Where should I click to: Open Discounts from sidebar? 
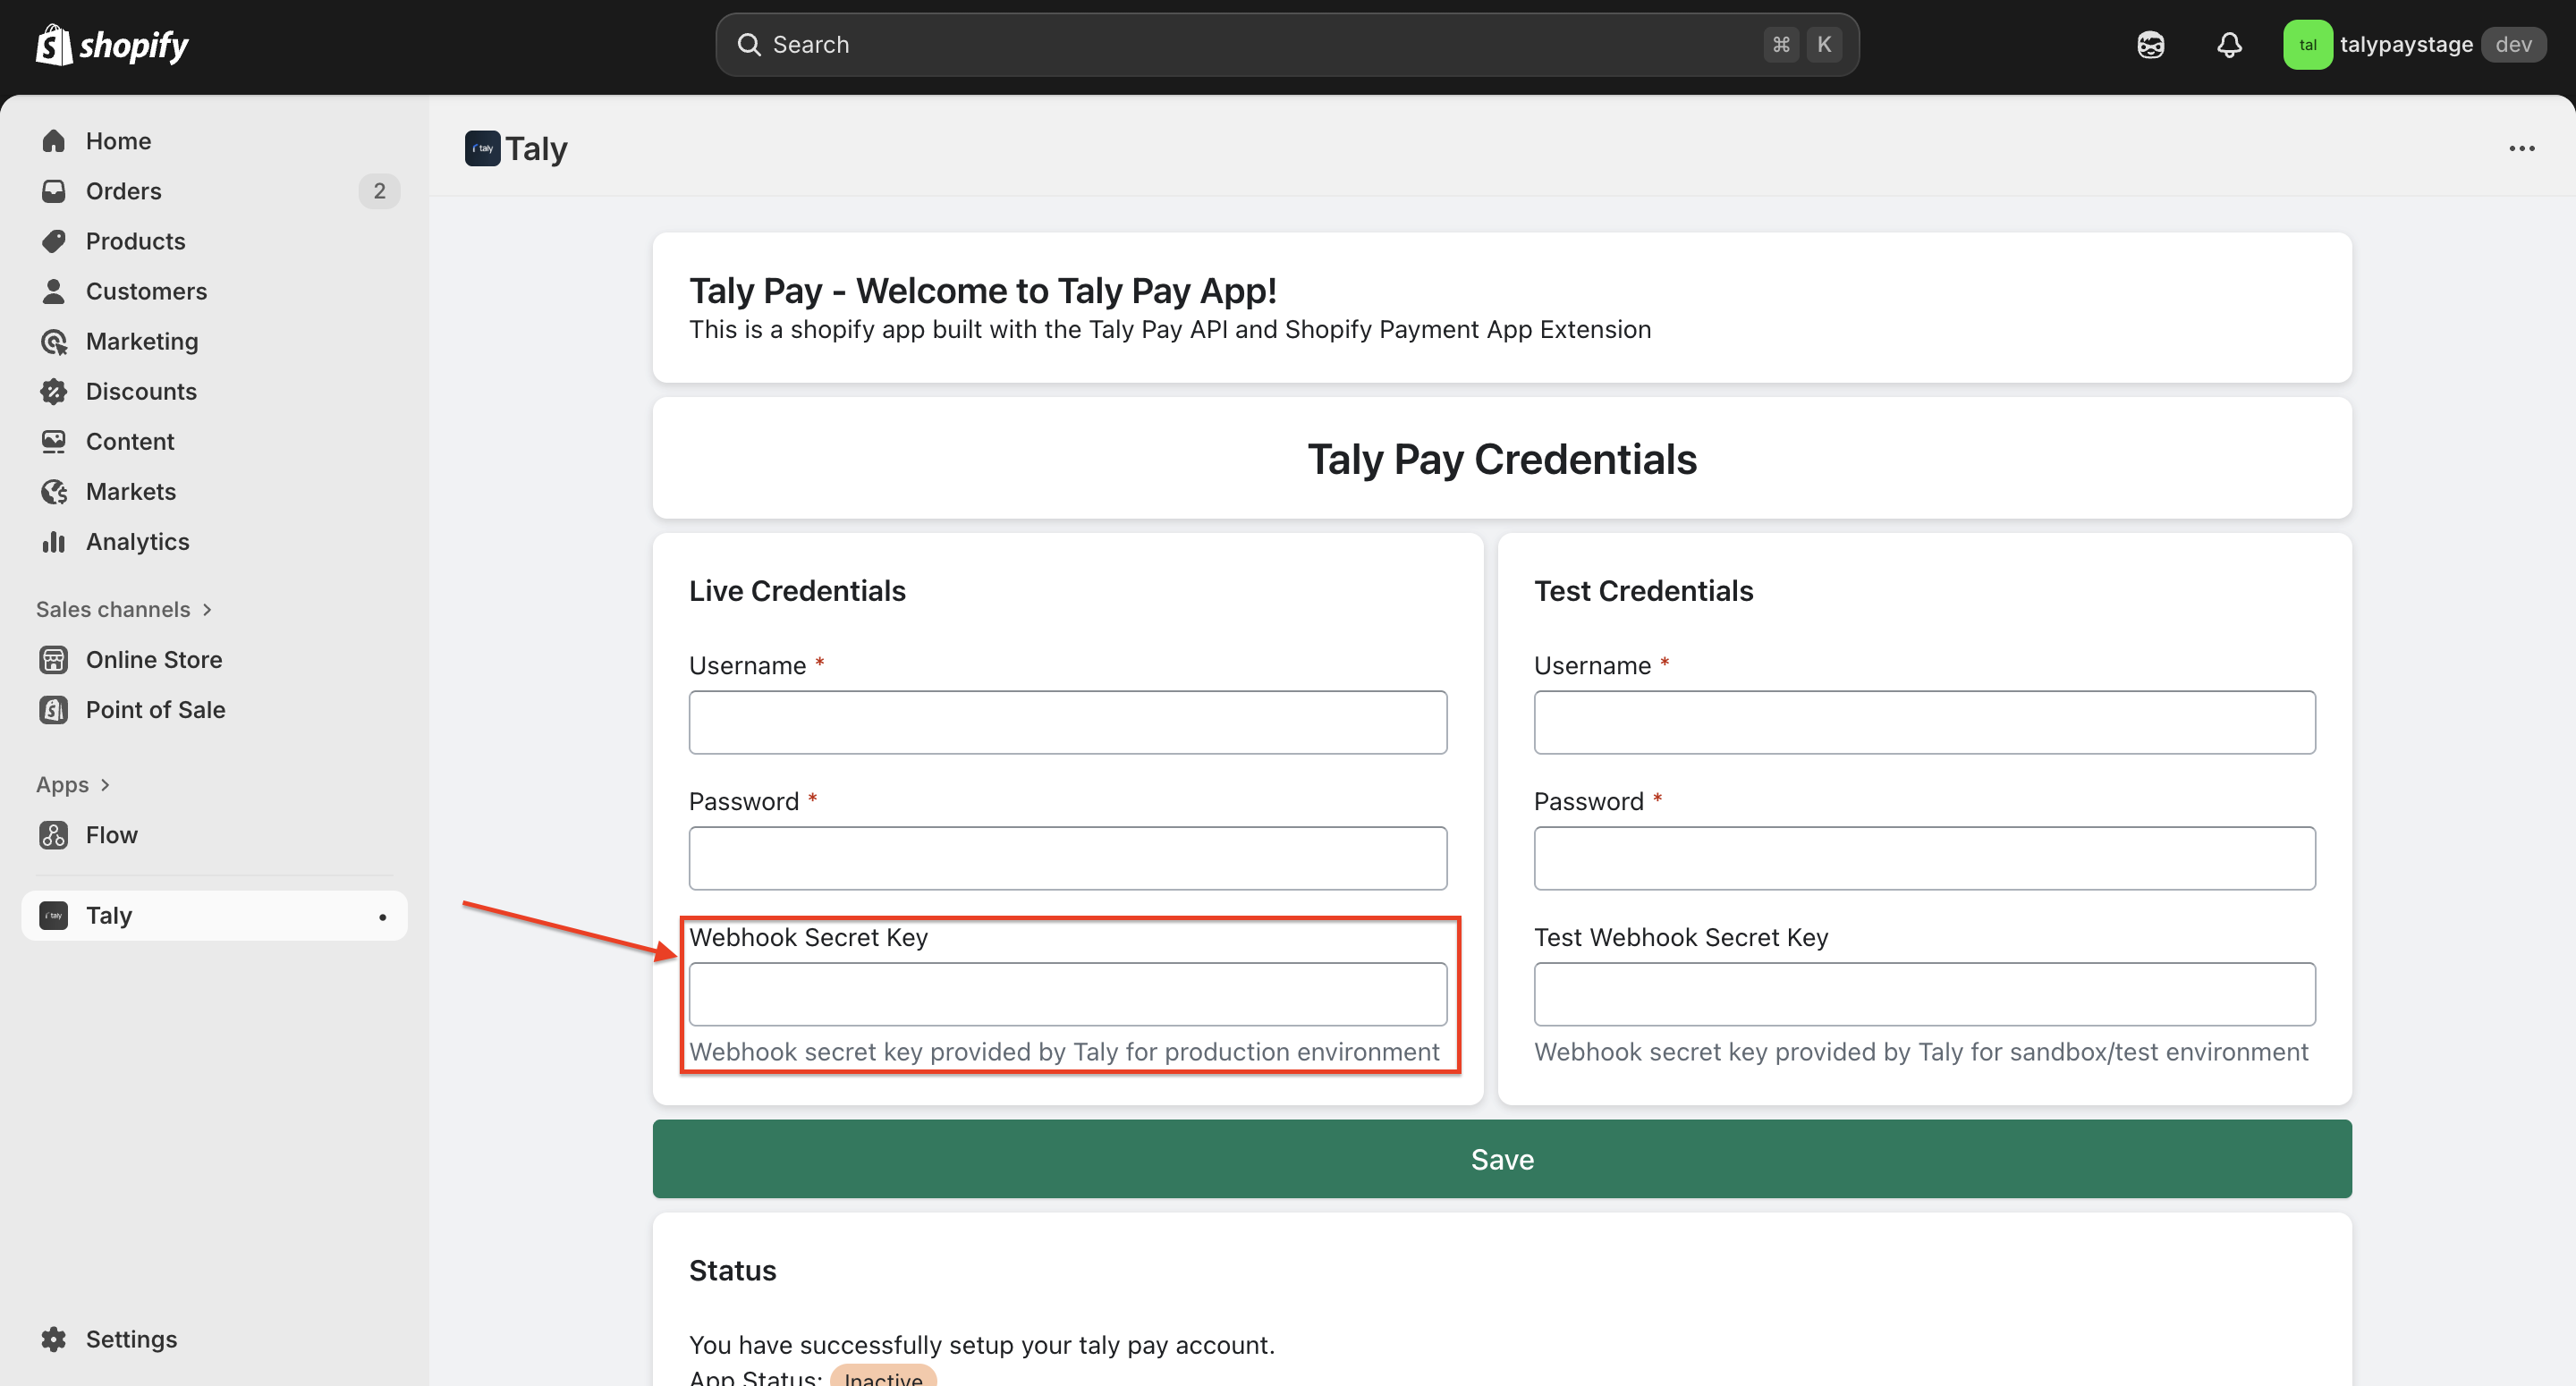tap(140, 391)
